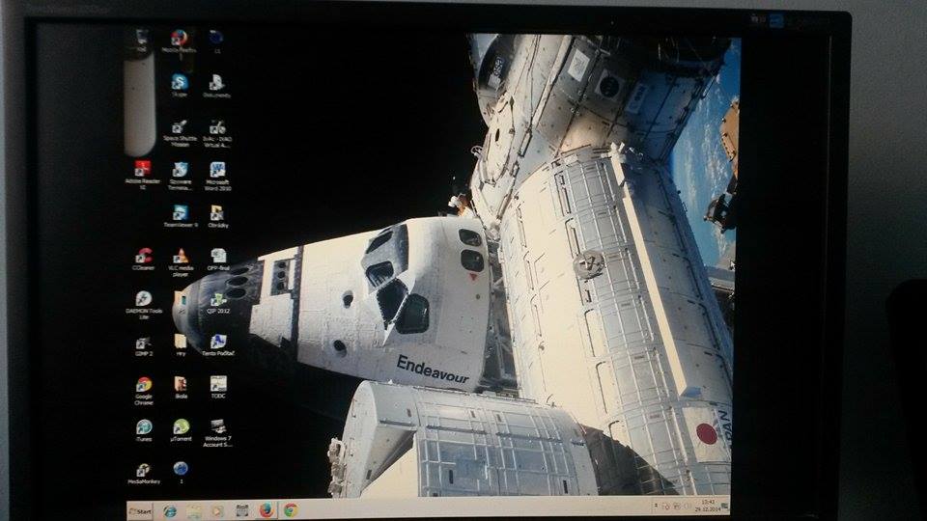This screenshot has height=521, width=927.
Task: Open the Space Shuttle Mission shortcut
Action: 180,127
